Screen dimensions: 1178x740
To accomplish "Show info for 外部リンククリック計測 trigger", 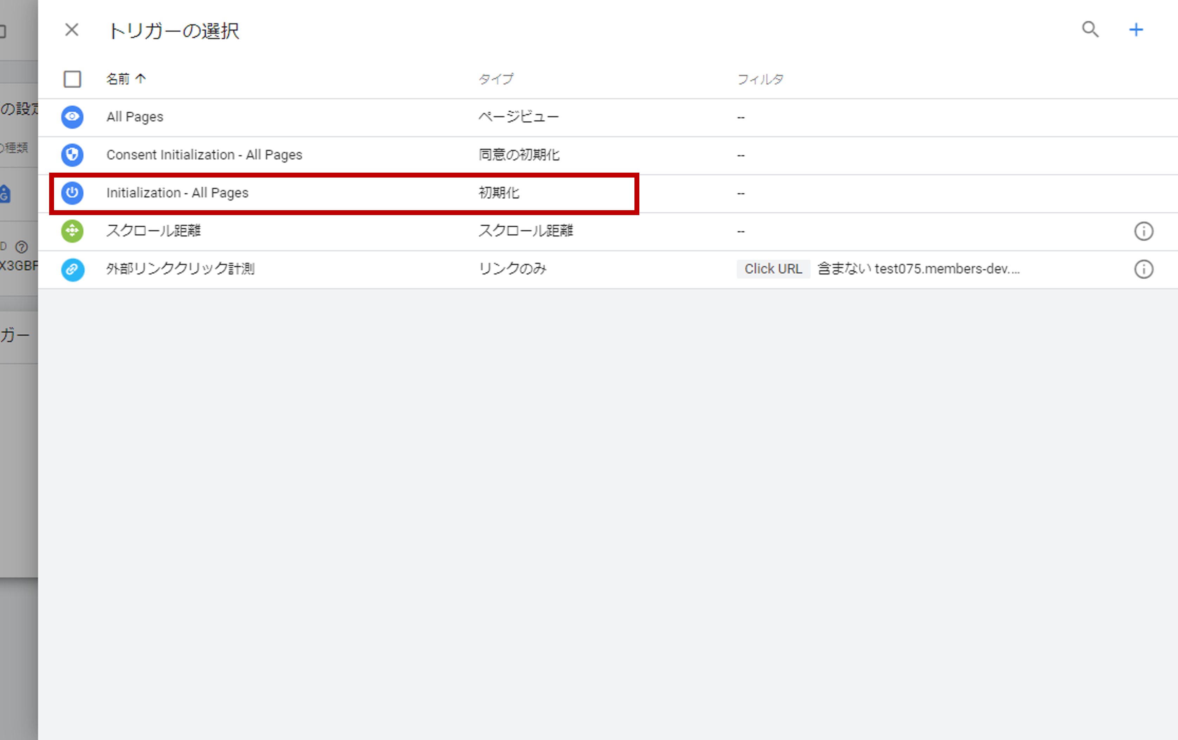I will pyautogui.click(x=1143, y=269).
